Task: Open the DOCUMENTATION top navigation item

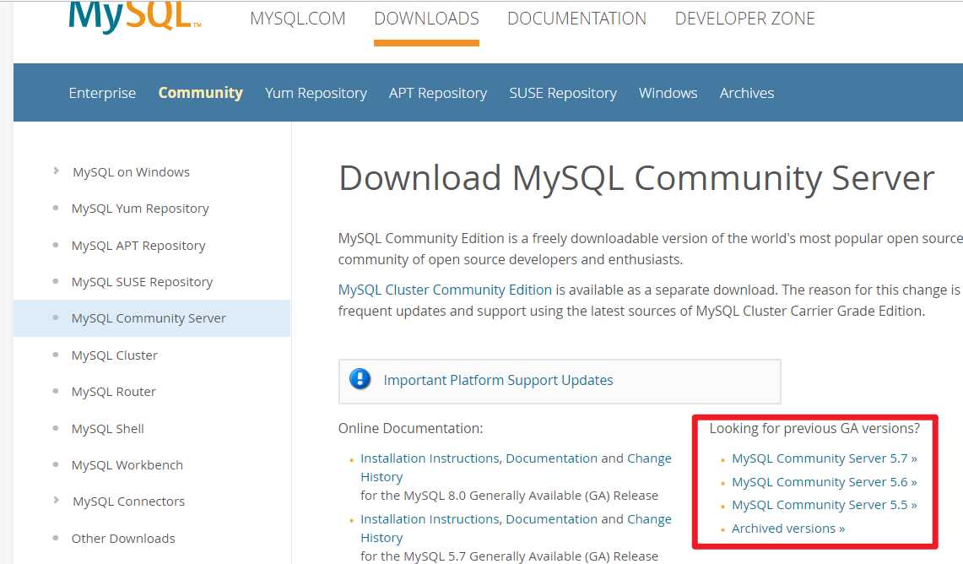Action: (x=576, y=19)
